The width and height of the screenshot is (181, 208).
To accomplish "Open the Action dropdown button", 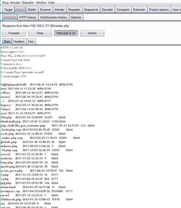I will [x=92, y=33].
